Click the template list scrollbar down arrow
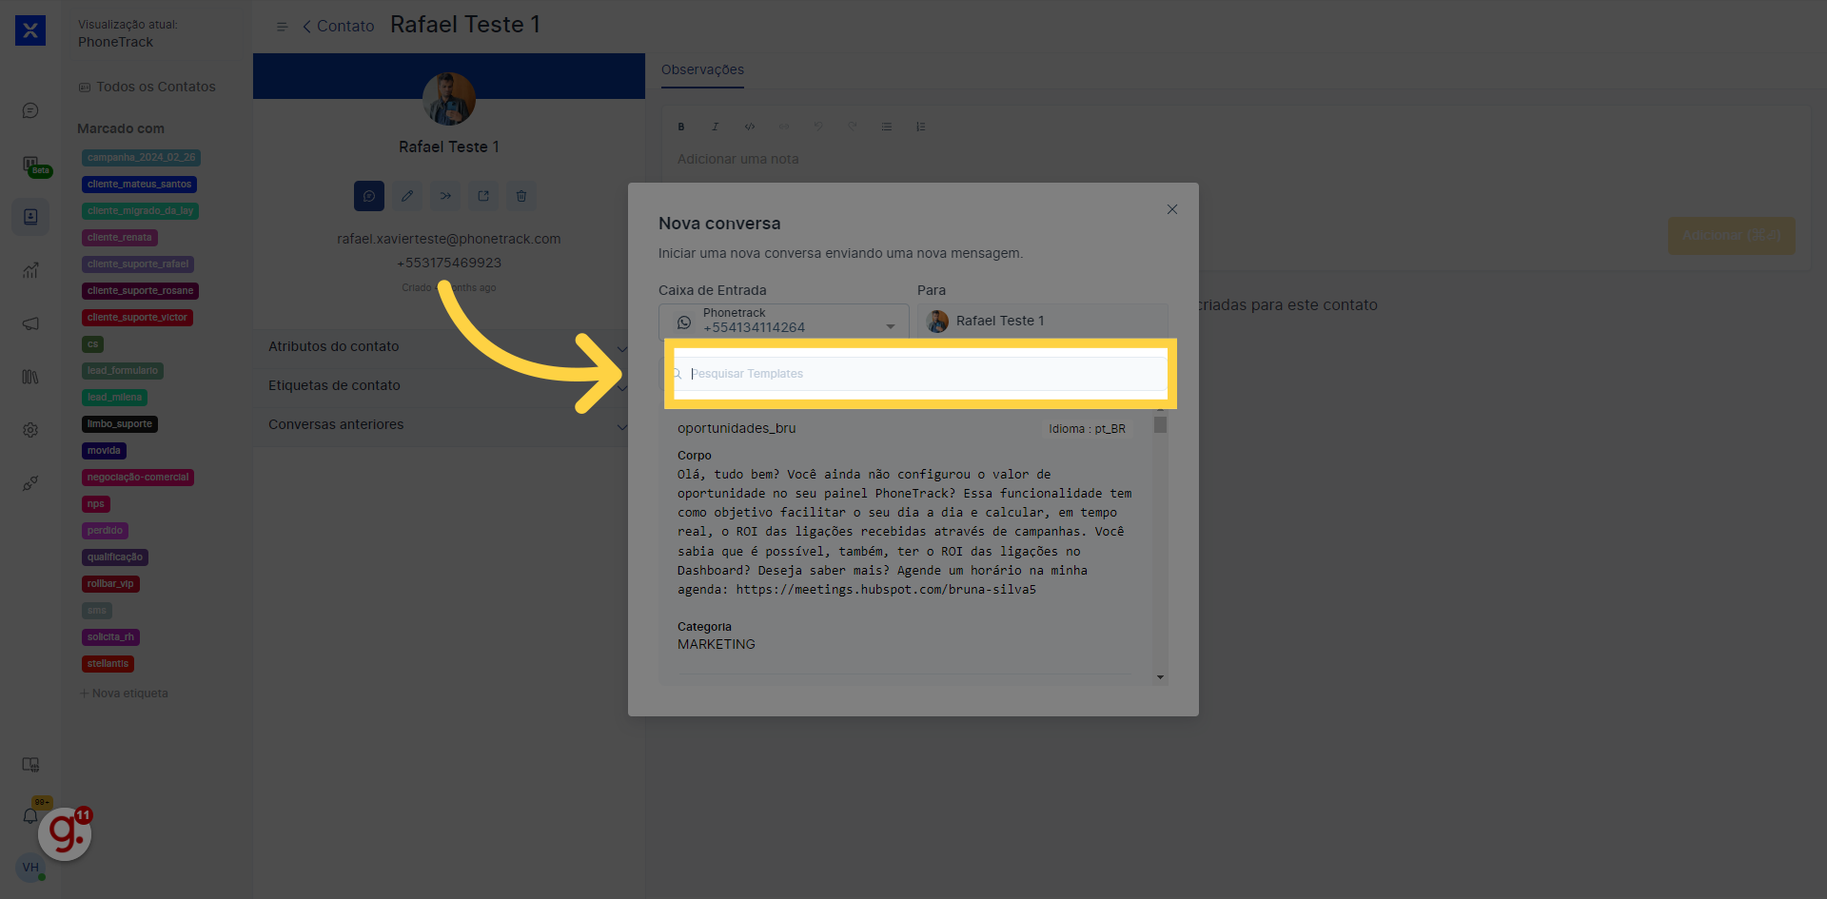The image size is (1827, 899). coord(1160,677)
